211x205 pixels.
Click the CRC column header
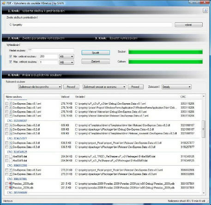[183, 97]
